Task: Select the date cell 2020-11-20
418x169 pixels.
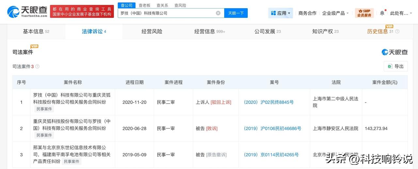Action: coord(134,102)
